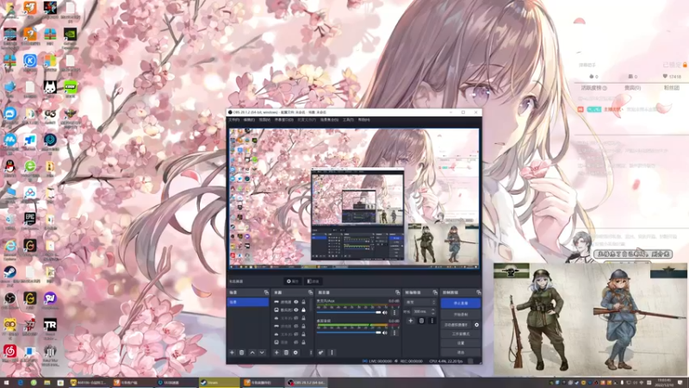Click the Start Virtual Camera button
This screenshot has height=388, width=689.
coord(456,325)
